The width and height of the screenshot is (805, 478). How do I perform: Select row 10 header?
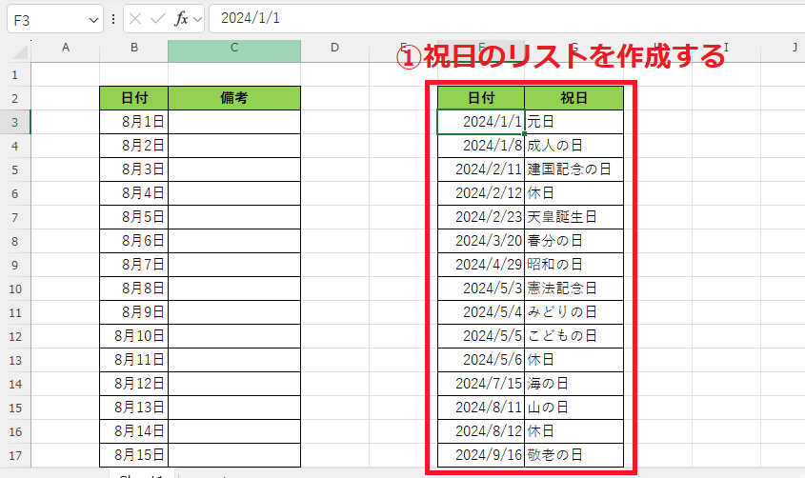pyautogui.click(x=15, y=289)
